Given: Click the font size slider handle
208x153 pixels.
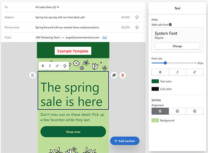Looking at the screenshot, I should tap(165, 63).
